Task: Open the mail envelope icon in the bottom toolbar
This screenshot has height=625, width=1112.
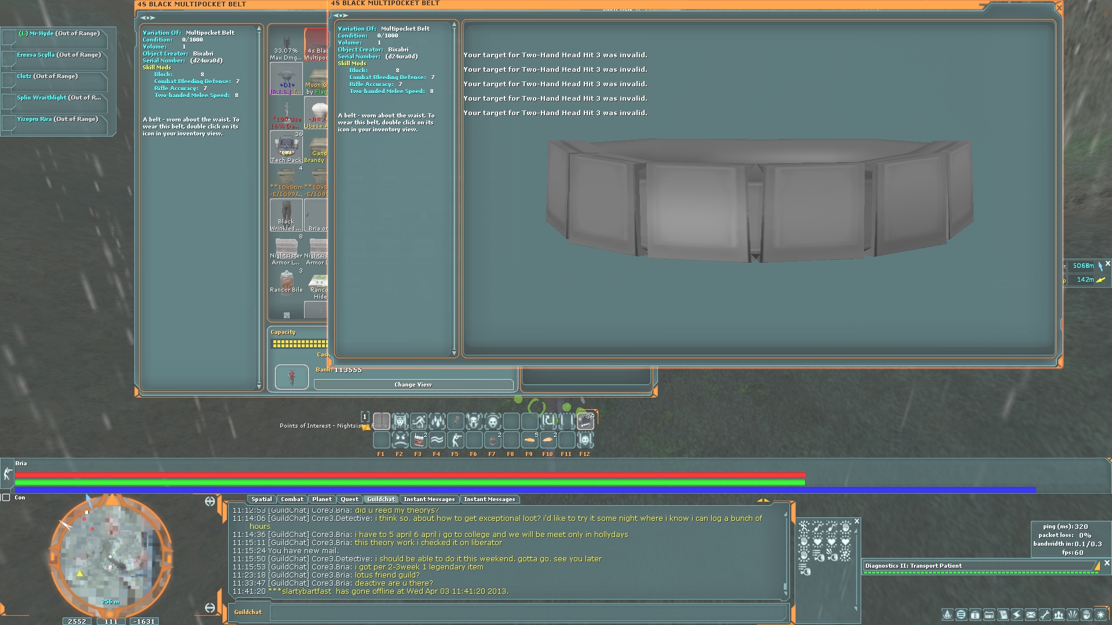Action: click(x=1031, y=615)
